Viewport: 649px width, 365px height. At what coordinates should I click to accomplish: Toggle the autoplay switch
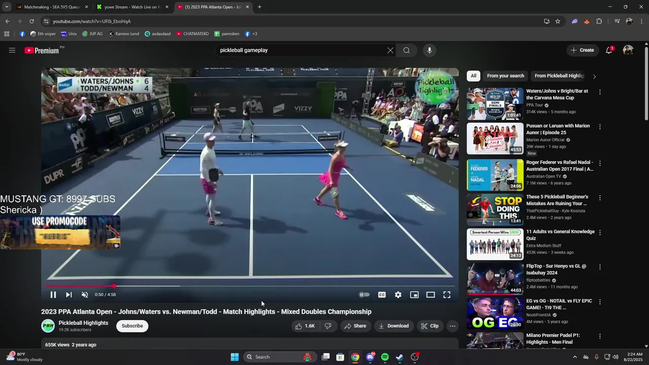pos(364,295)
